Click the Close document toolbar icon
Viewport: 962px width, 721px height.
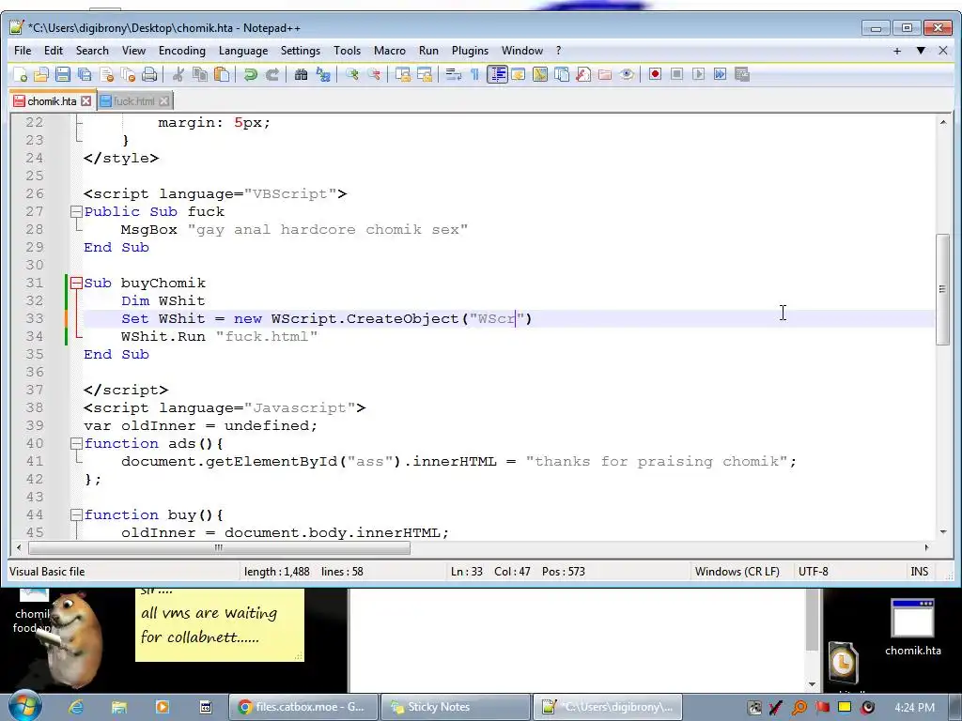click(107, 75)
